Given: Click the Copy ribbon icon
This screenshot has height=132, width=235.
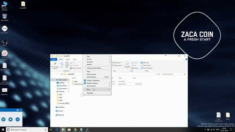Looking at the screenshot, I should point(62,65).
